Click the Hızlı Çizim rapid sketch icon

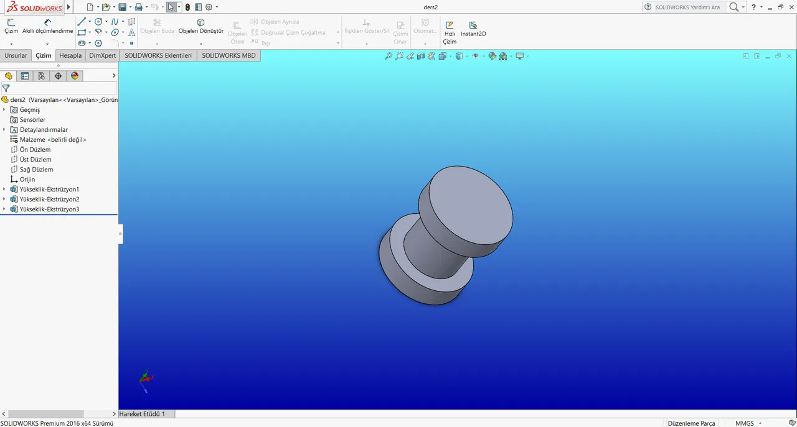tap(449, 25)
